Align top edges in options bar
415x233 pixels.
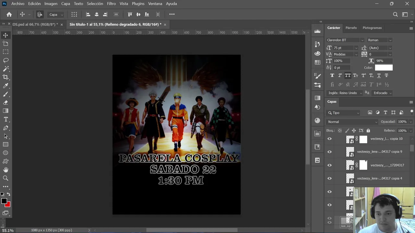pyautogui.click(x=130, y=14)
